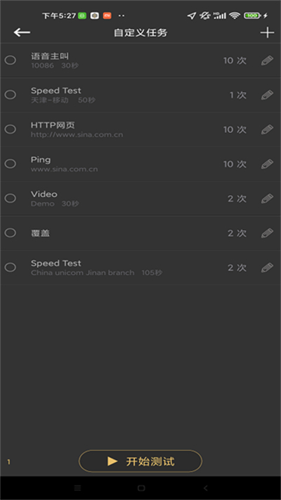281x500 pixels.
Task: Tap Android home navigation button
Action: pos(141,488)
